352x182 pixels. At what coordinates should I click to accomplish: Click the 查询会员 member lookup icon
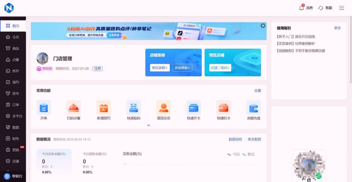click(x=163, y=108)
